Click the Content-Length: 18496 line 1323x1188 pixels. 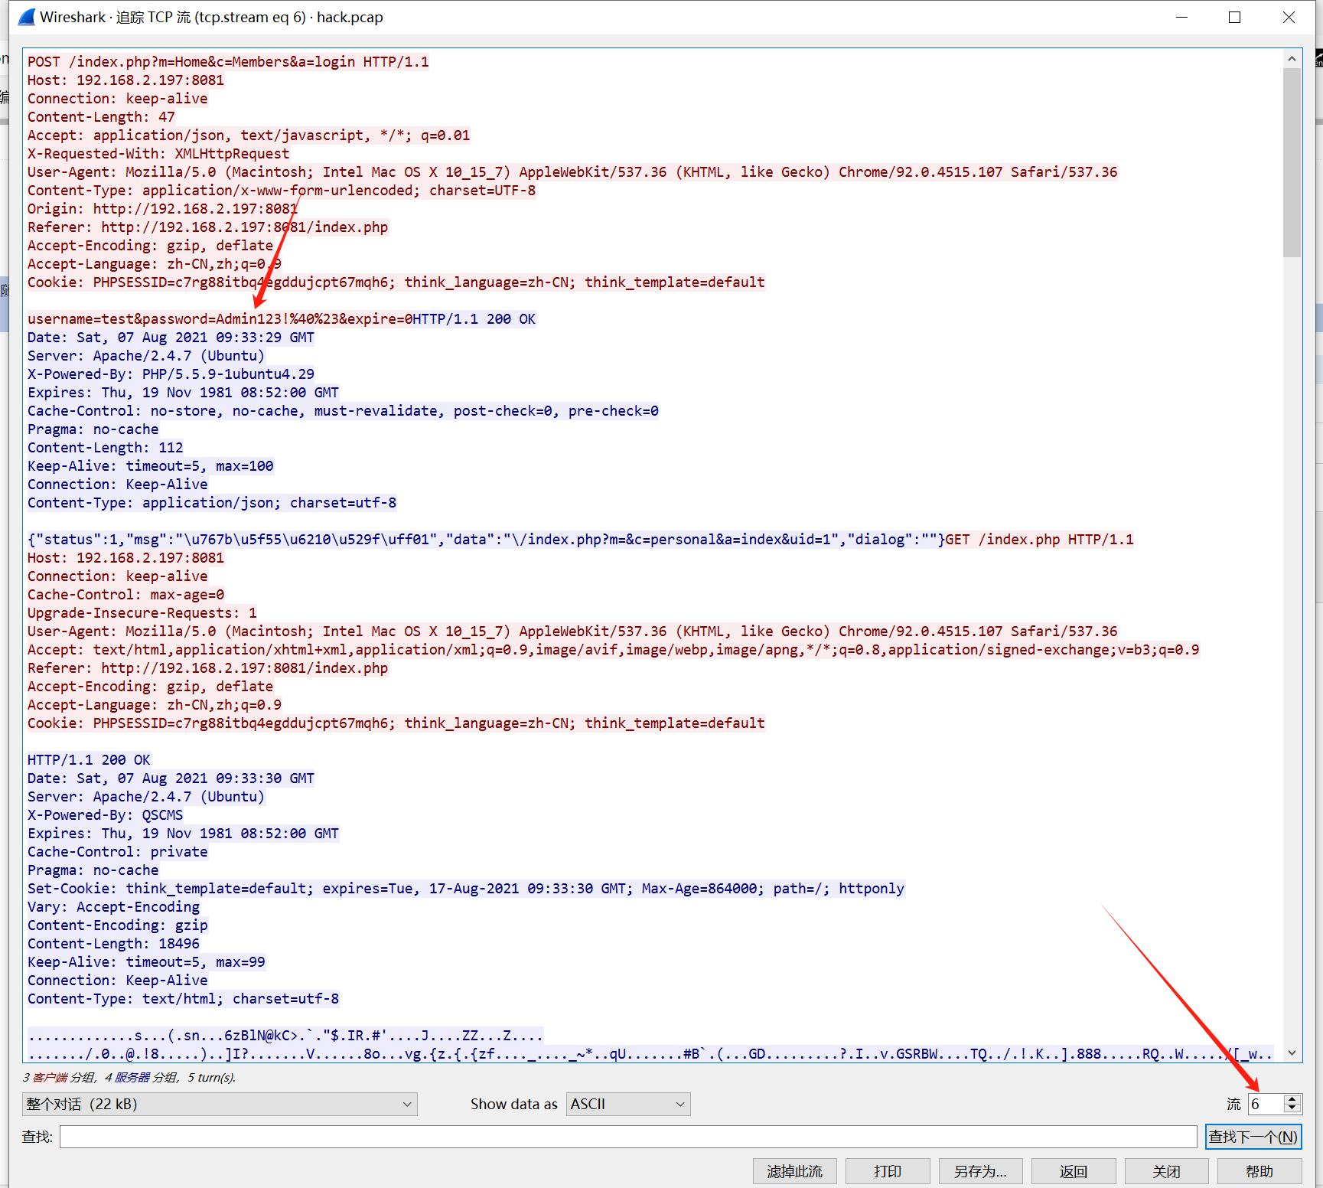pyautogui.click(x=114, y=944)
